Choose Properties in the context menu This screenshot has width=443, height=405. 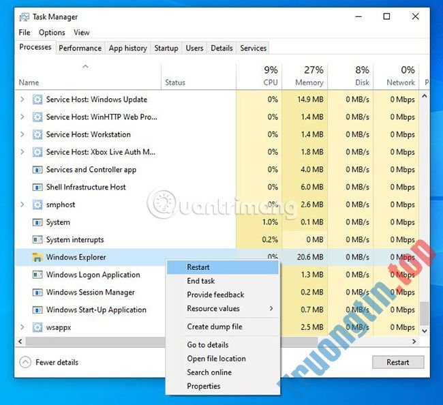click(223, 386)
